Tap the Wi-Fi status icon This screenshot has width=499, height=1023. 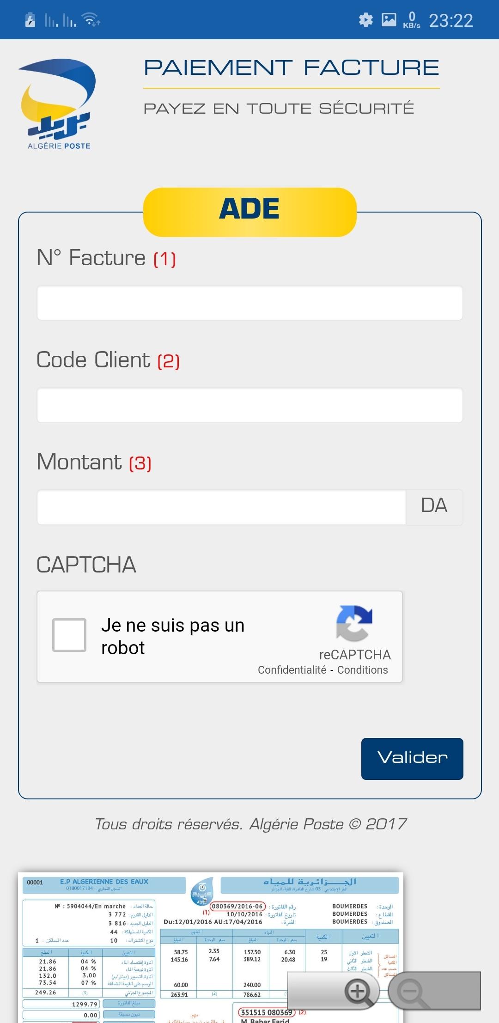91,20
